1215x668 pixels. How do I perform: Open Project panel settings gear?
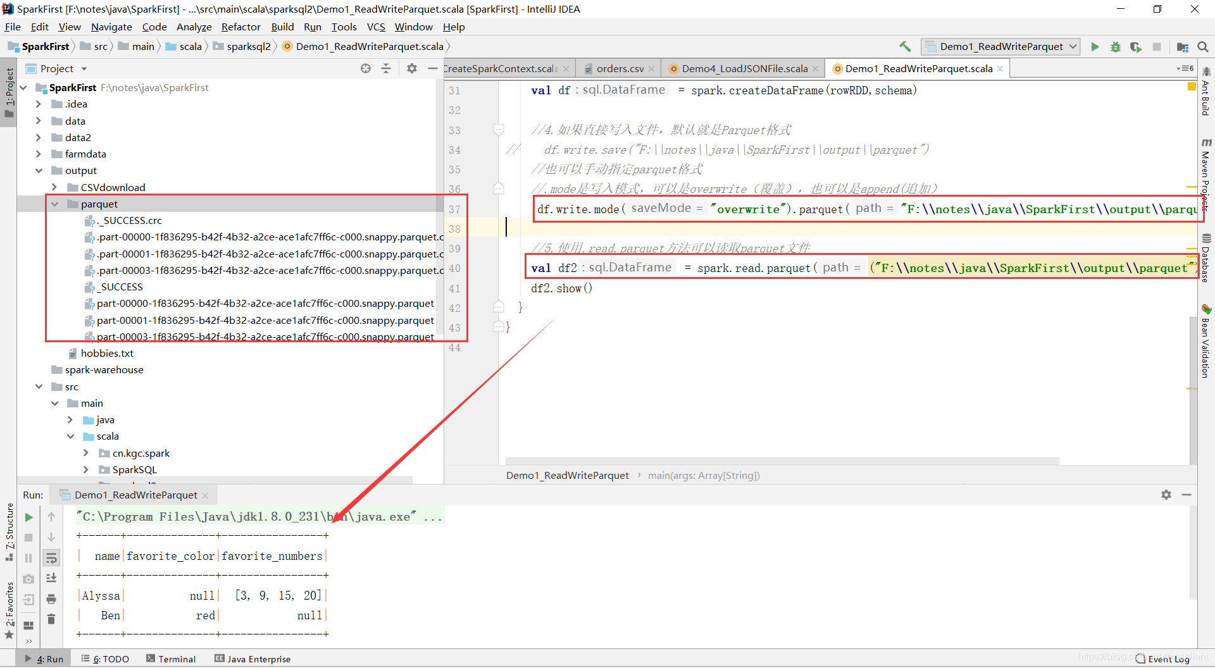click(x=412, y=68)
